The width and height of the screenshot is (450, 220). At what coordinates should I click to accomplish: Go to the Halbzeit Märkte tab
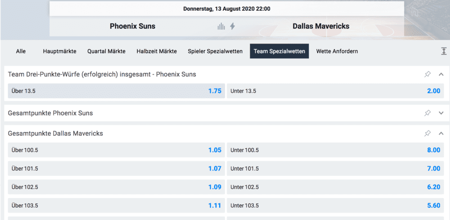(157, 51)
